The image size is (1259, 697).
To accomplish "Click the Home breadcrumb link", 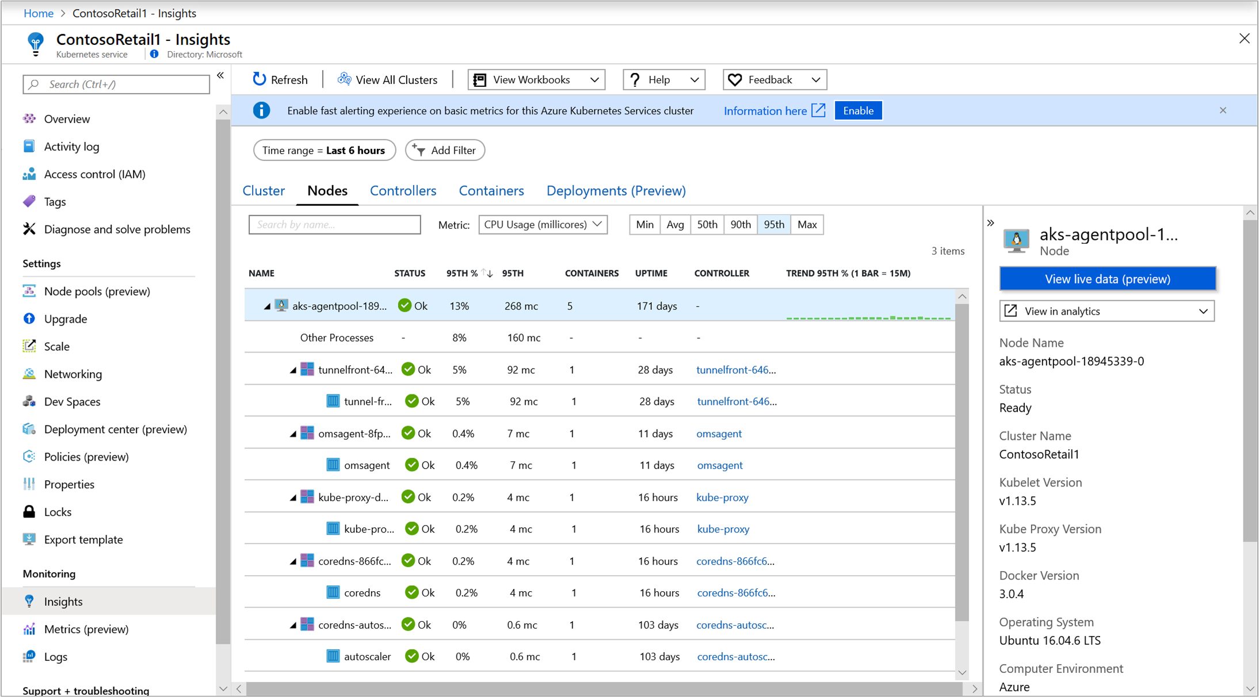I will coord(39,13).
